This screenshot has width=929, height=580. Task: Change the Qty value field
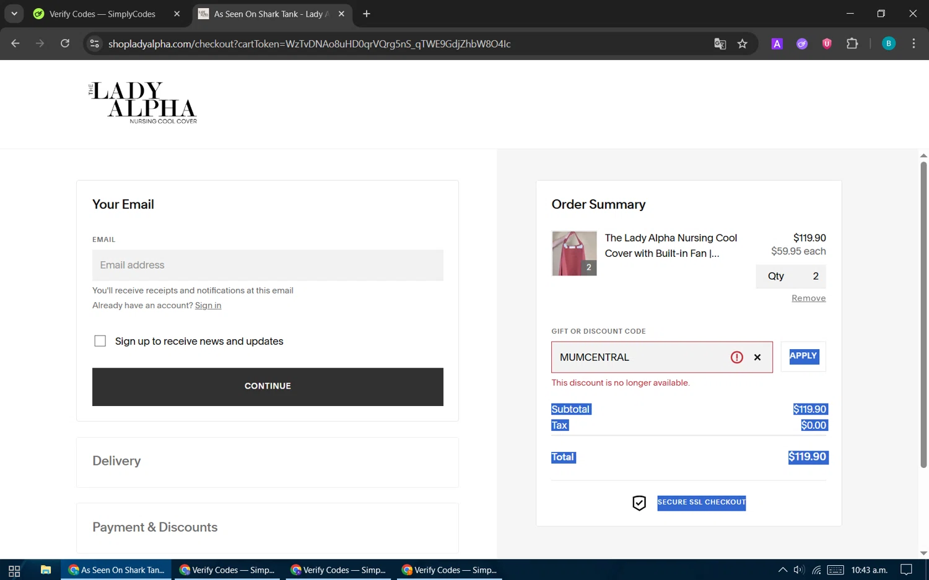click(791, 276)
